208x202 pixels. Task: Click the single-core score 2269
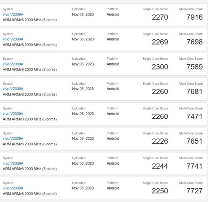click(160, 42)
